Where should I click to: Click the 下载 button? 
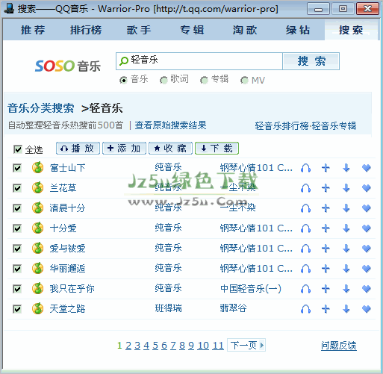tap(217, 149)
